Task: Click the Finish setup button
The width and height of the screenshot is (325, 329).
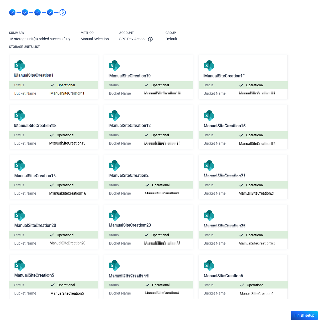Action: click(304, 315)
